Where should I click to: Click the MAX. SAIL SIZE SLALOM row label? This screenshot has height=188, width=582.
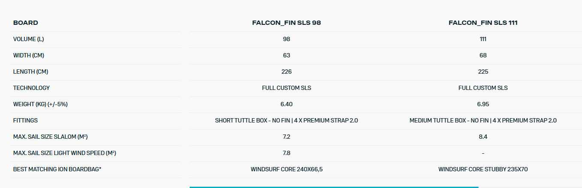point(51,137)
